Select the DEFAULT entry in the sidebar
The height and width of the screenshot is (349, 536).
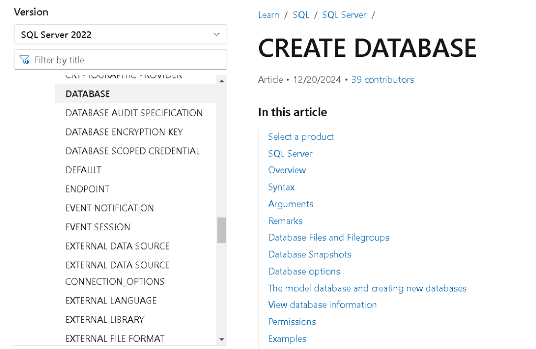pyautogui.click(x=83, y=170)
